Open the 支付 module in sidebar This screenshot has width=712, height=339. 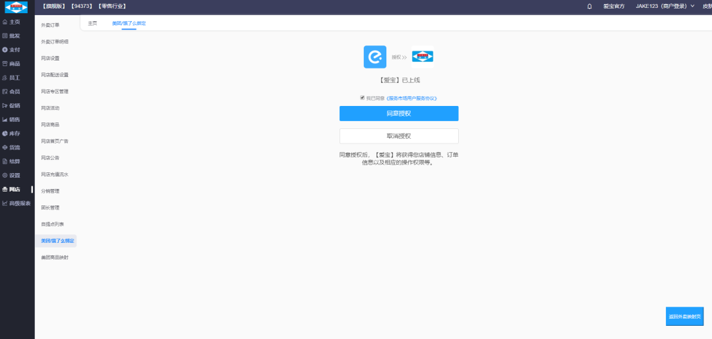pyautogui.click(x=11, y=50)
